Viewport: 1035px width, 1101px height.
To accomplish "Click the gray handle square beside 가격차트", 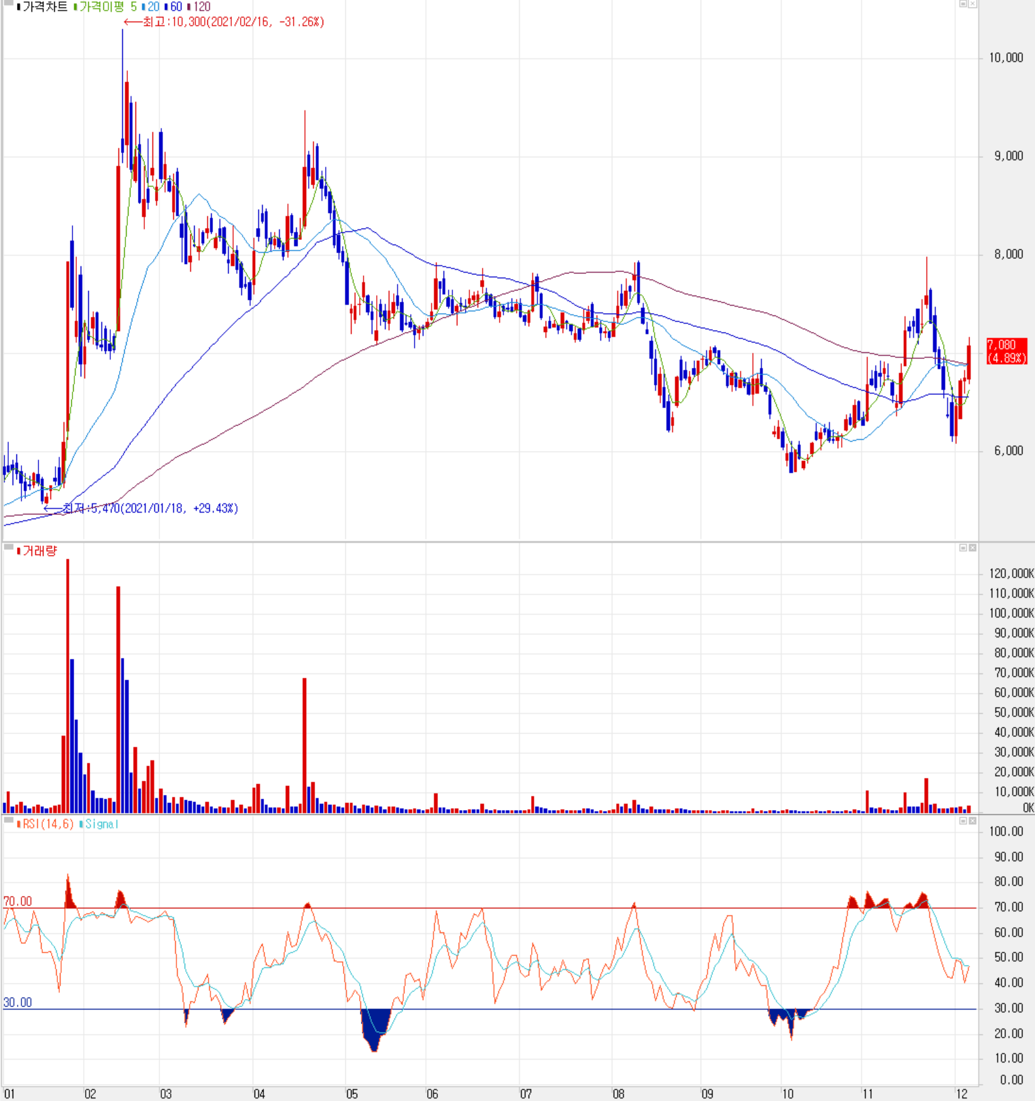I will [x=8, y=3].
